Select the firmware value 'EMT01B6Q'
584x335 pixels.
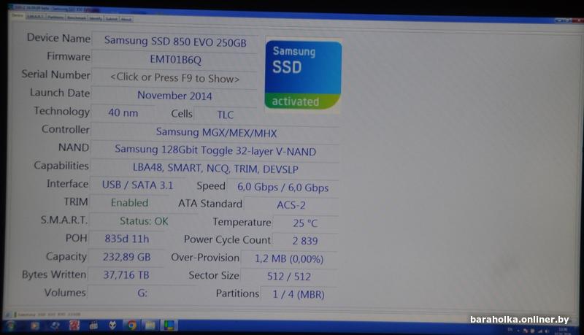point(175,60)
